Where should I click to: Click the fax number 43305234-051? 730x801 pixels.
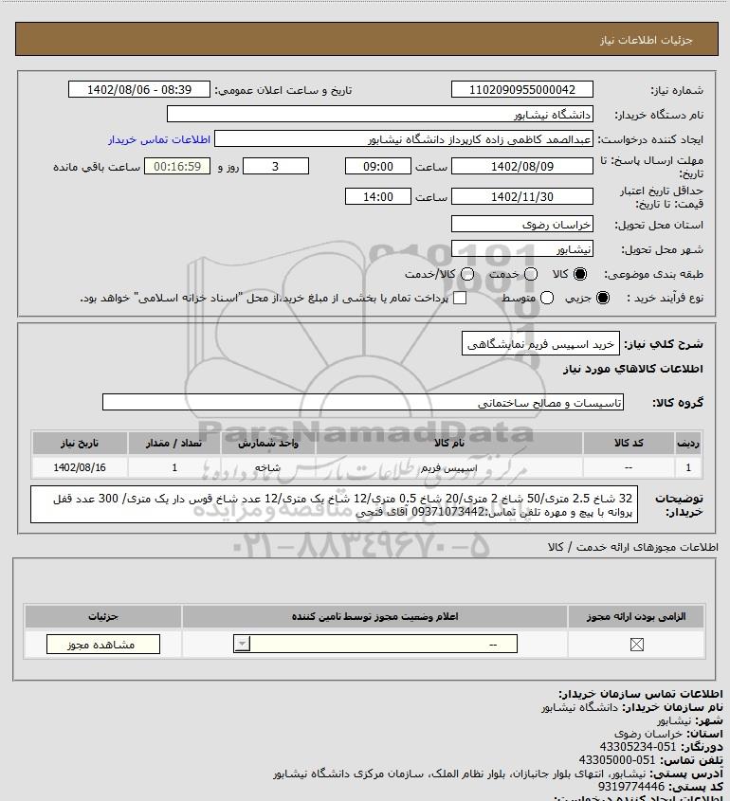pyautogui.click(x=637, y=747)
